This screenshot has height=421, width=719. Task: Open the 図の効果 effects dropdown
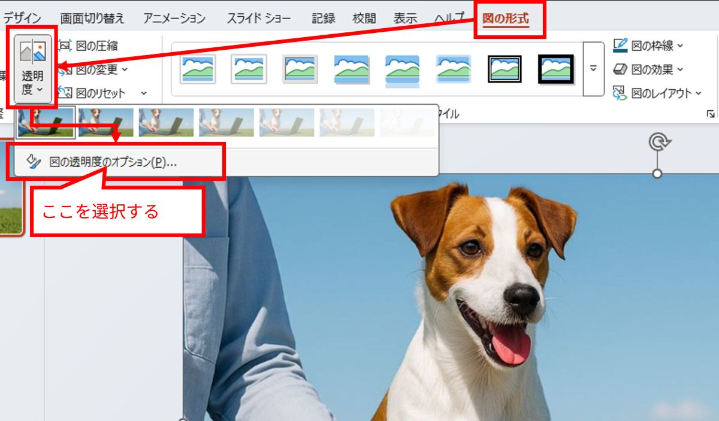(x=648, y=69)
